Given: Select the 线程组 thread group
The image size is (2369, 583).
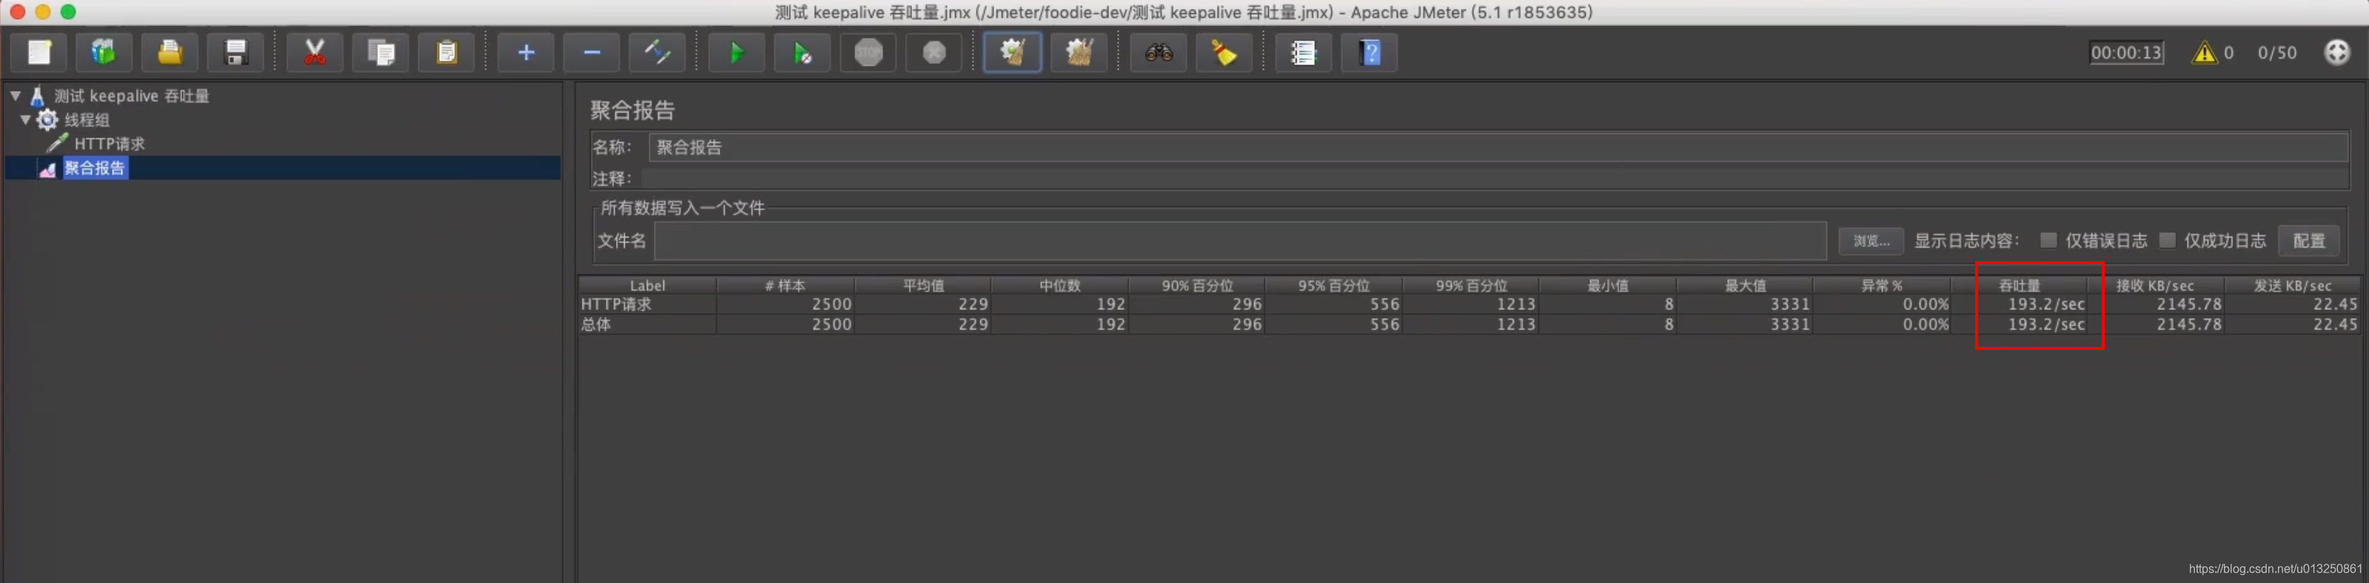Looking at the screenshot, I should (x=87, y=120).
